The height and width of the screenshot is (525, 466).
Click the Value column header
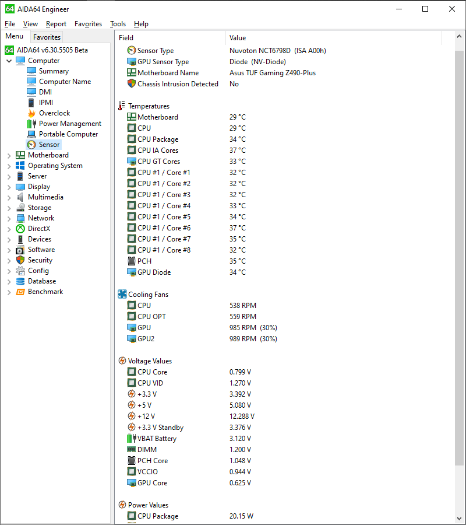pyautogui.click(x=334, y=38)
